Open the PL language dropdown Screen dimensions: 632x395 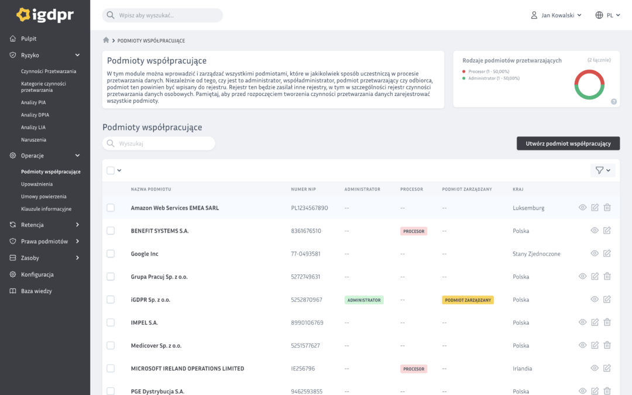click(x=608, y=15)
